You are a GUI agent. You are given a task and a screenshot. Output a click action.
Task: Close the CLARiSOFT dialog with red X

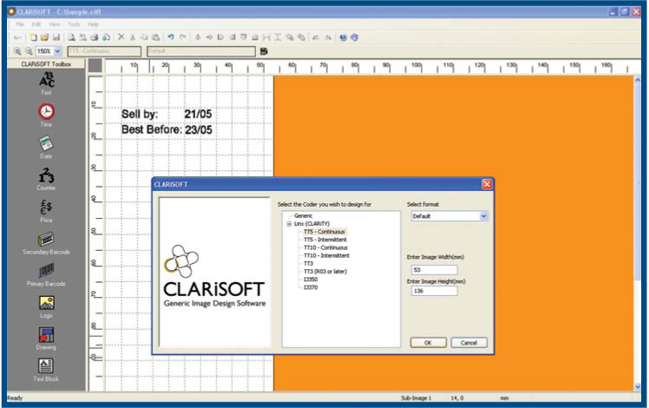click(487, 184)
